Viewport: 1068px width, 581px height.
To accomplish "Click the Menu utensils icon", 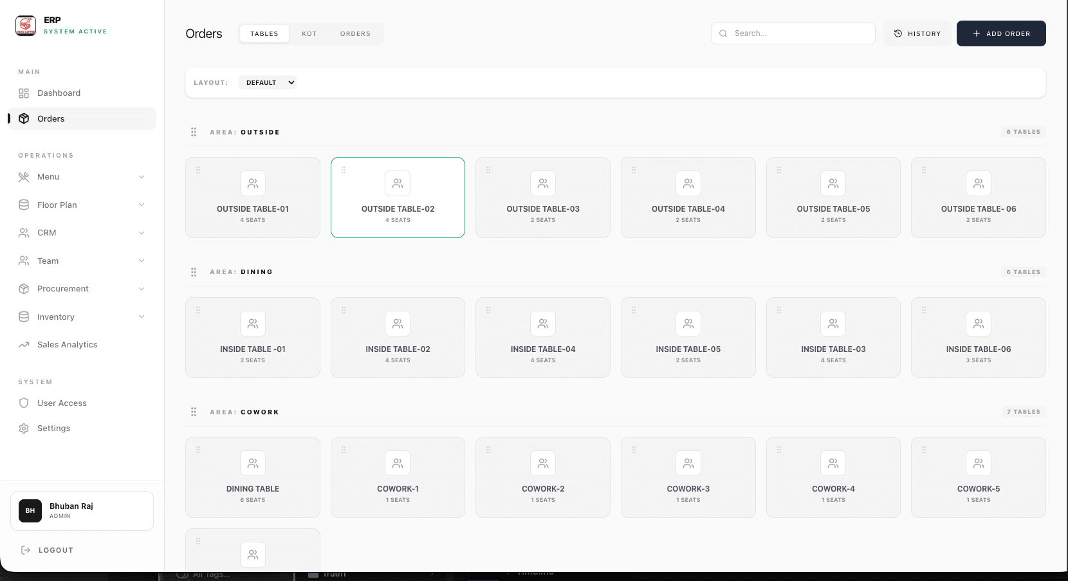I will click(x=24, y=177).
